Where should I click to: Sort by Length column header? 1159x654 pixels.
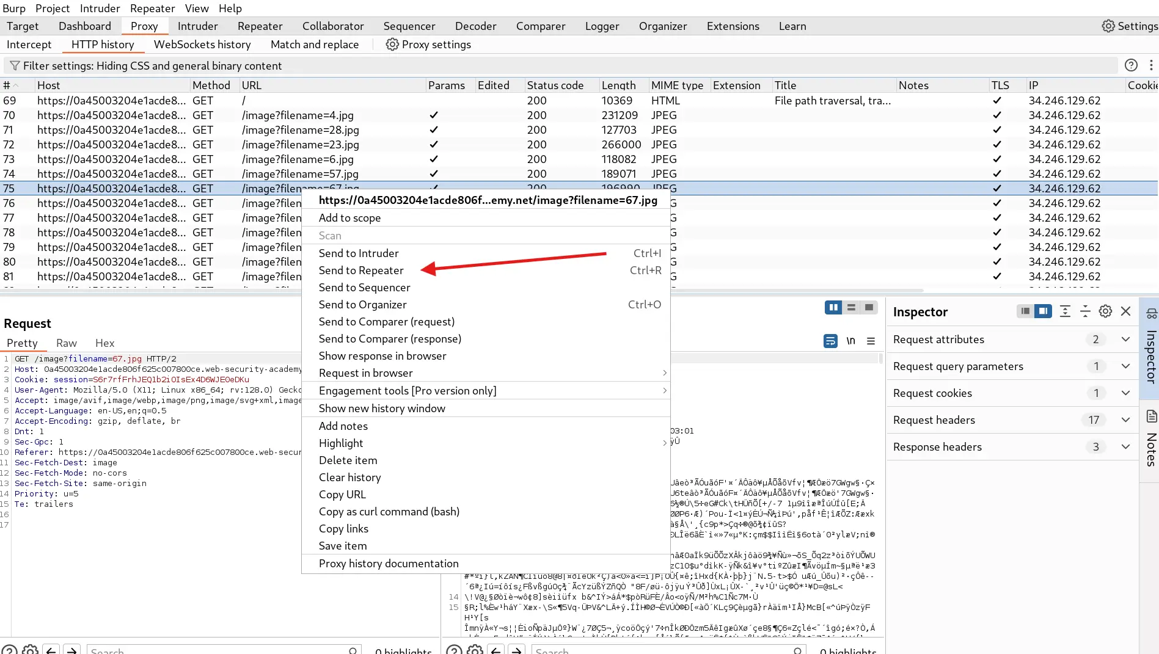coord(624,85)
